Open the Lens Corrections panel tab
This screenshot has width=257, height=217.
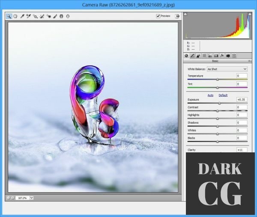click(216, 56)
